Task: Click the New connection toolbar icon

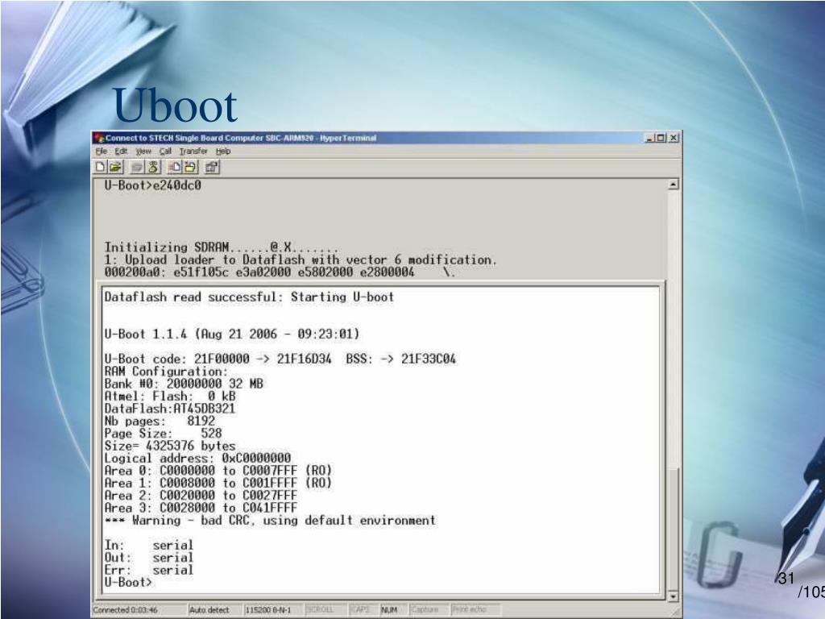Action: point(100,168)
